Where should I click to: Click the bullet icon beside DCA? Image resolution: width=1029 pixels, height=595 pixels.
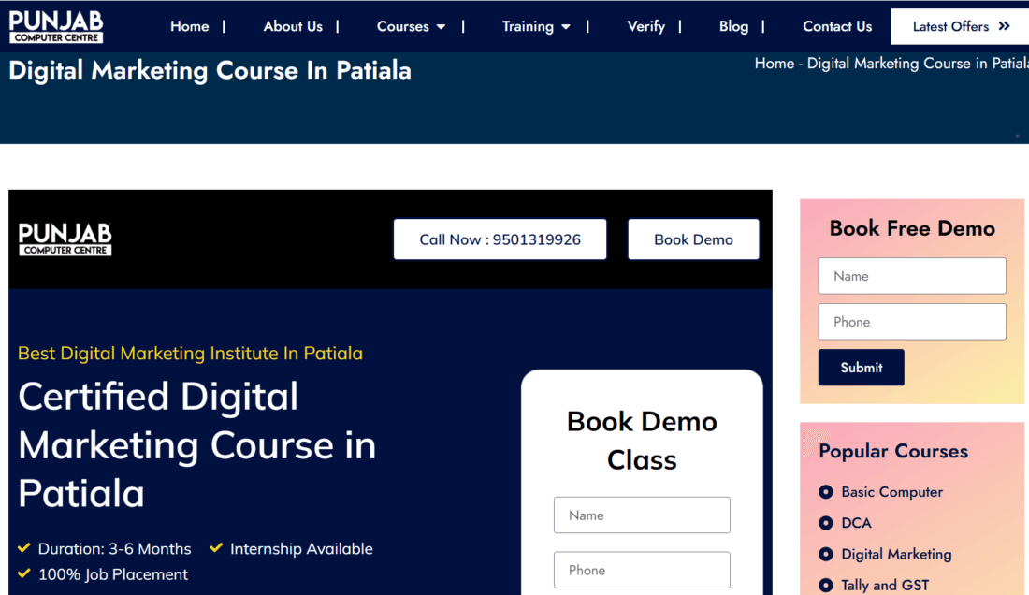[x=826, y=523]
